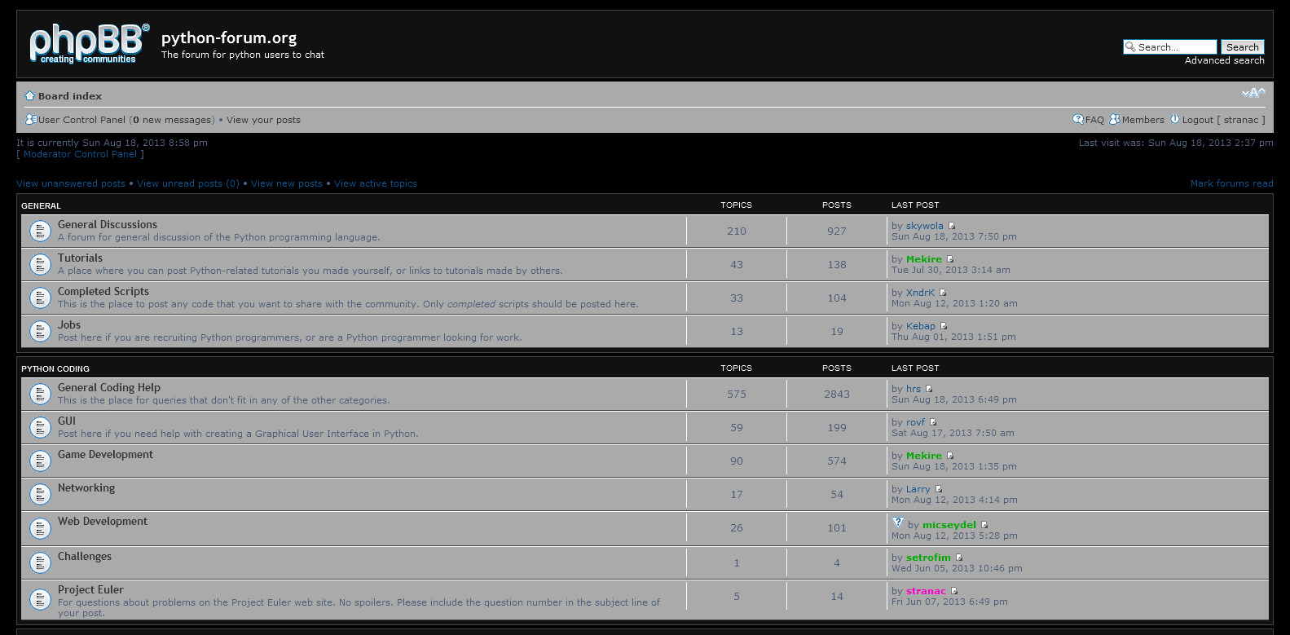The height and width of the screenshot is (635, 1290).
Task: Click Web Development forum status icon
Action: 40,529
